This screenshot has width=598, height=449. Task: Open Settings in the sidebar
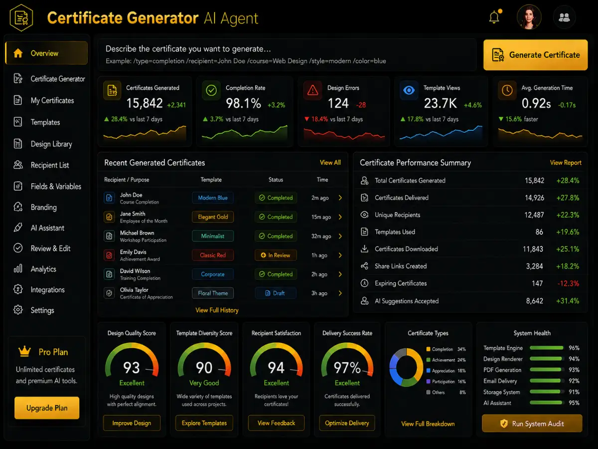click(x=34, y=310)
